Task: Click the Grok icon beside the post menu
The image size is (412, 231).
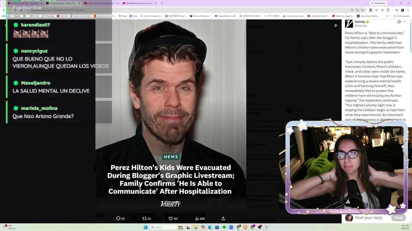Action: (x=399, y=22)
